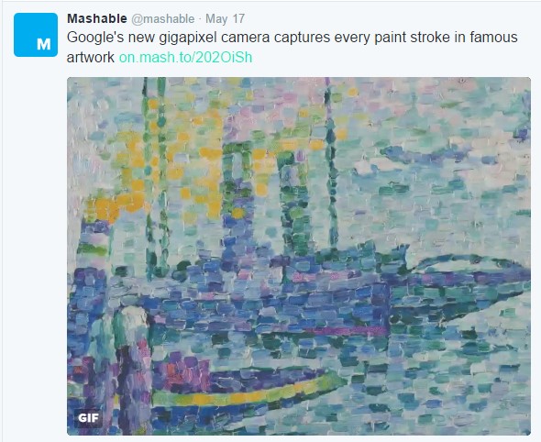
Task: Click the dot separator before May 17
Action: pyautogui.click(x=200, y=19)
